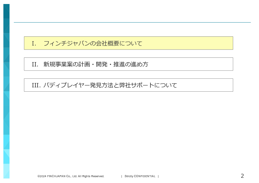Image resolution: width=259 pixels, height=183 pixels.
Task: Click "All Rights Reserved." in the footer
Action: click(x=91, y=176)
